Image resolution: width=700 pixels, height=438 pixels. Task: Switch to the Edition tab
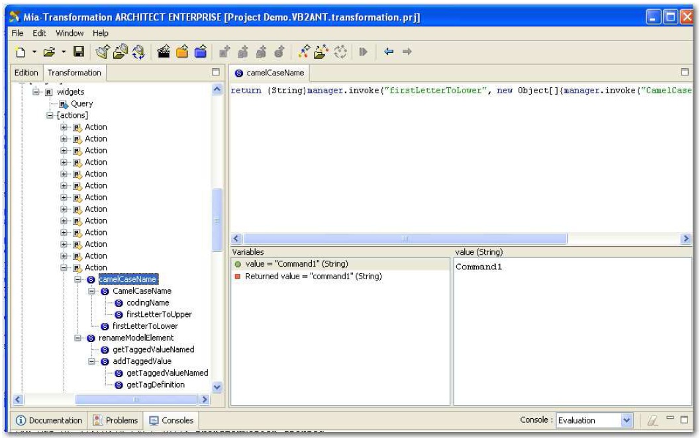pyautogui.click(x=26, y=73)
